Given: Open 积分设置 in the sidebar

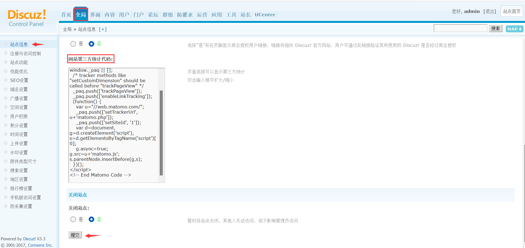Looking at the screenshot, I should pos(19,126).
